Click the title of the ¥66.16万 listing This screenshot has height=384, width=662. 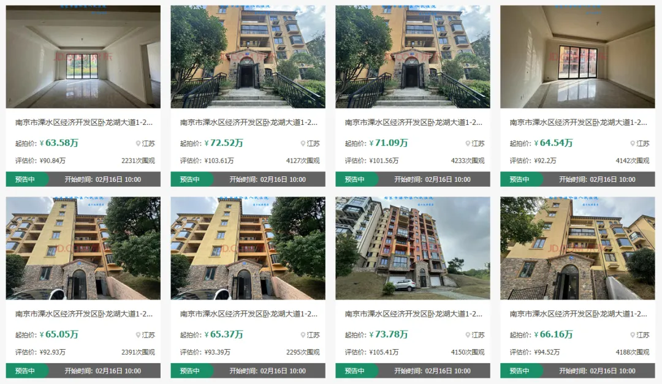578,314
